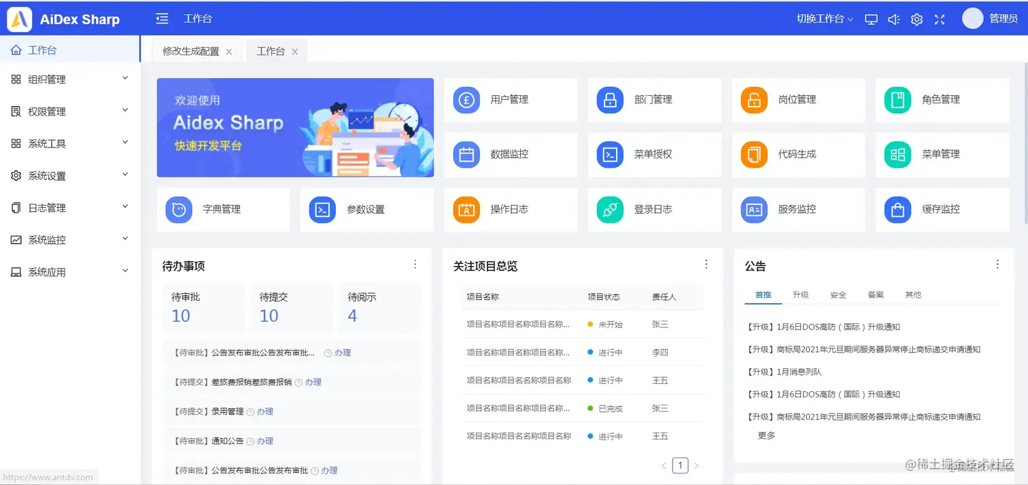Open settings gear in the header
Viewport: 1028px width, 485px height.
click(916, 20)
